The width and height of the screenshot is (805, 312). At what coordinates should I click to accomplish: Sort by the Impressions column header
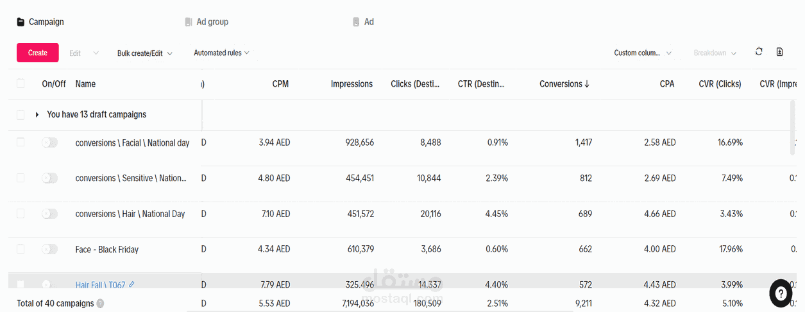pos(352,84)
